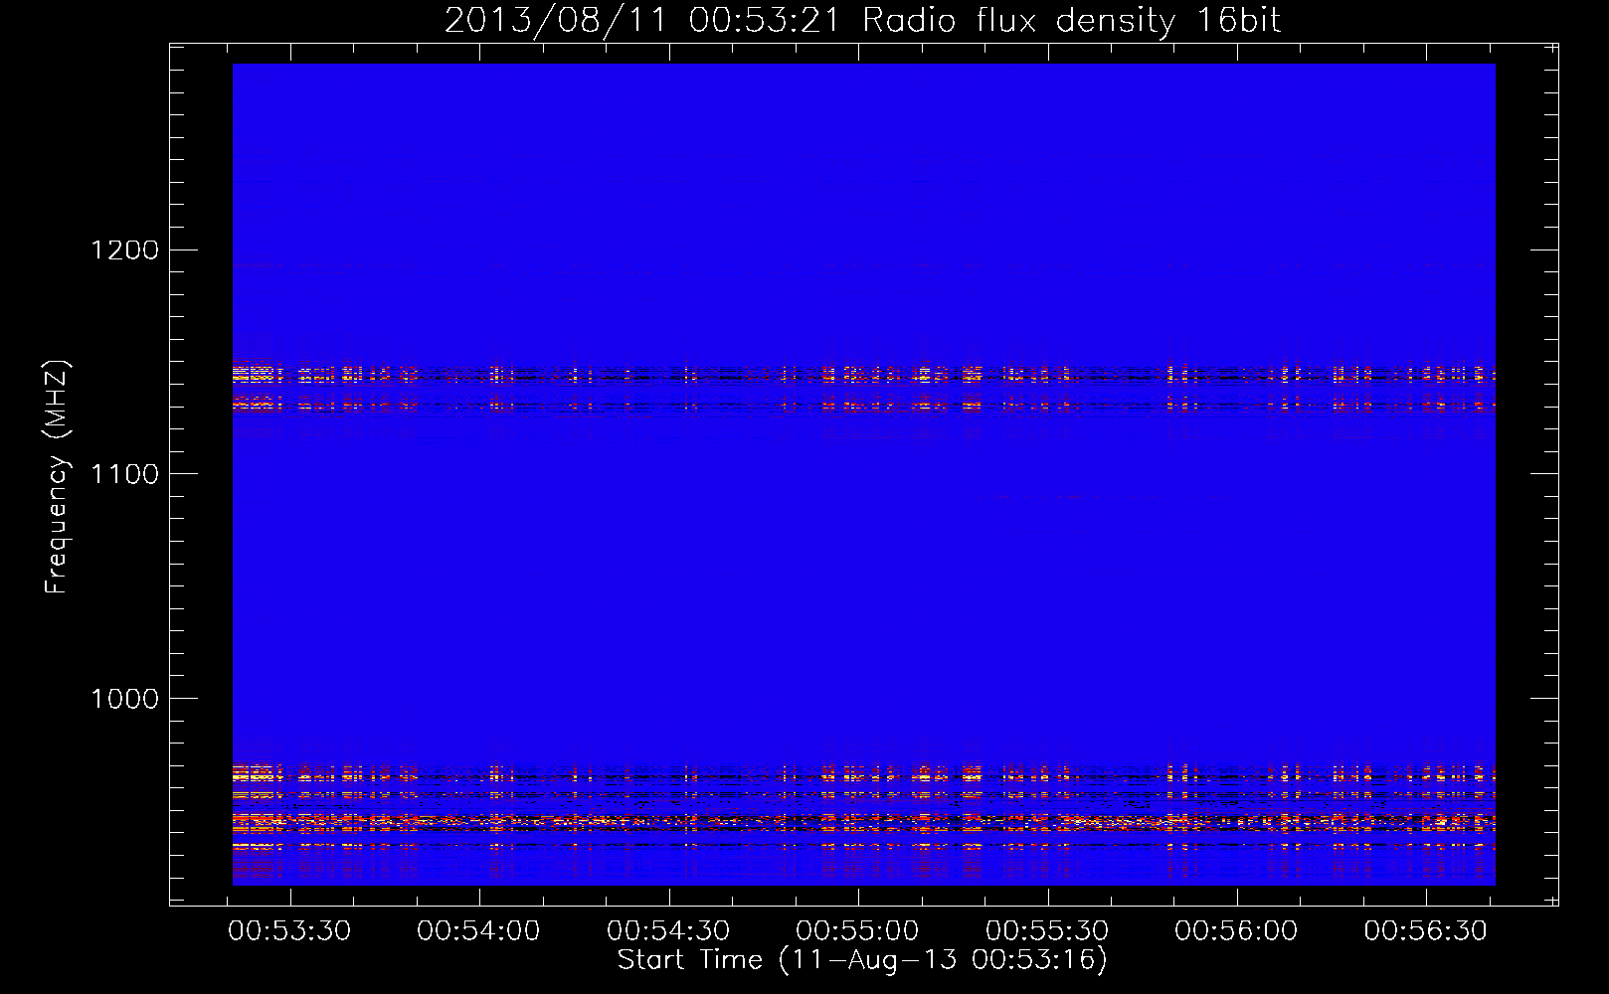Image resolution: width=1609 pixels, height=994 pixels.
Task: Click the 1000 frequency tick label
Action: [x=125, y=699]
